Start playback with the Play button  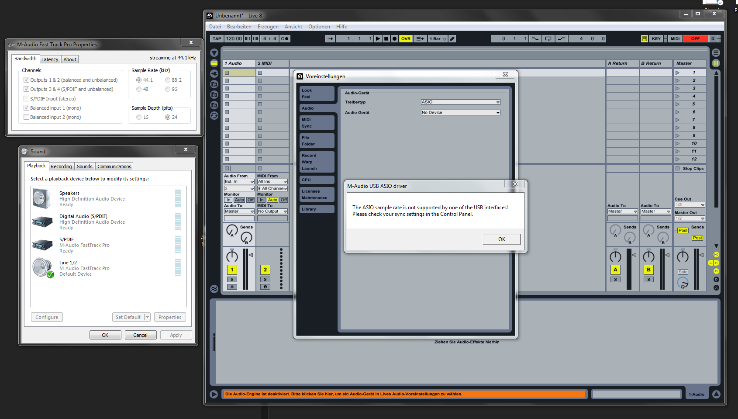[x=378, y=39]
